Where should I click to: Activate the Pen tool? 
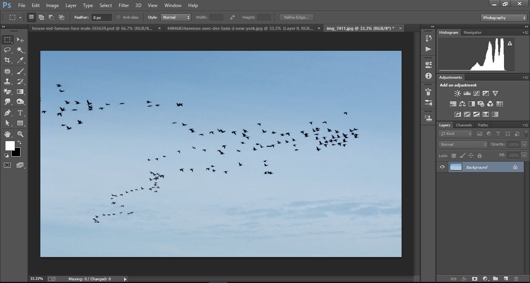(7, 113)
